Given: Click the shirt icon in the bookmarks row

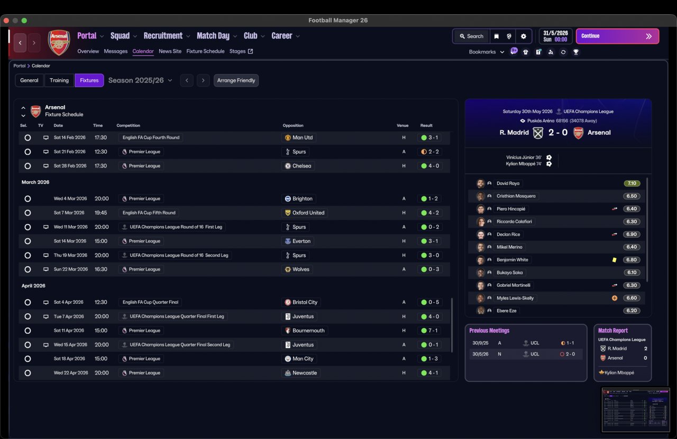Looking at the screenshot, I should [525, 52].
